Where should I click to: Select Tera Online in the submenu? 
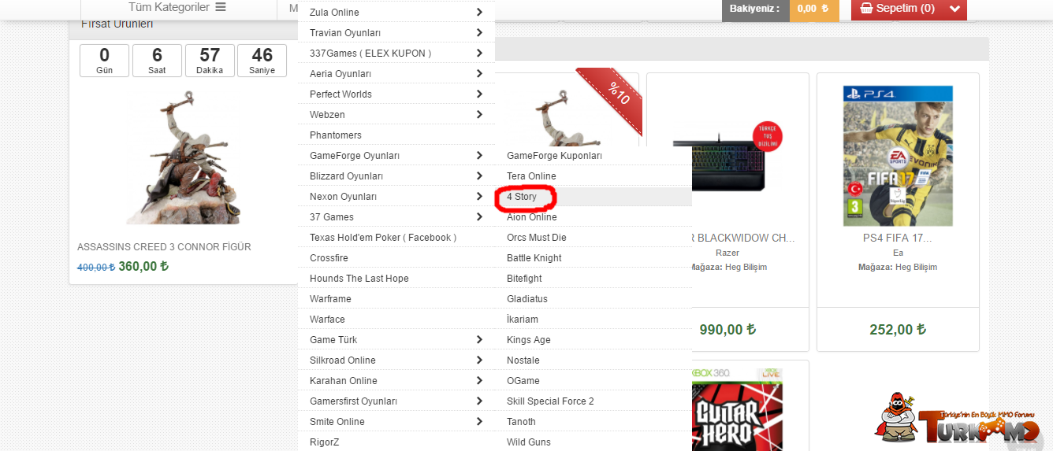tap(593, 176)
